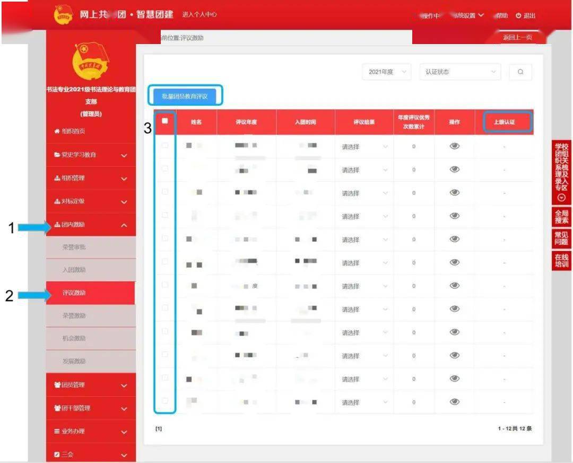Select page [1] in the pagination area
This screenshot has width=573, height=463.
point(158,428)
